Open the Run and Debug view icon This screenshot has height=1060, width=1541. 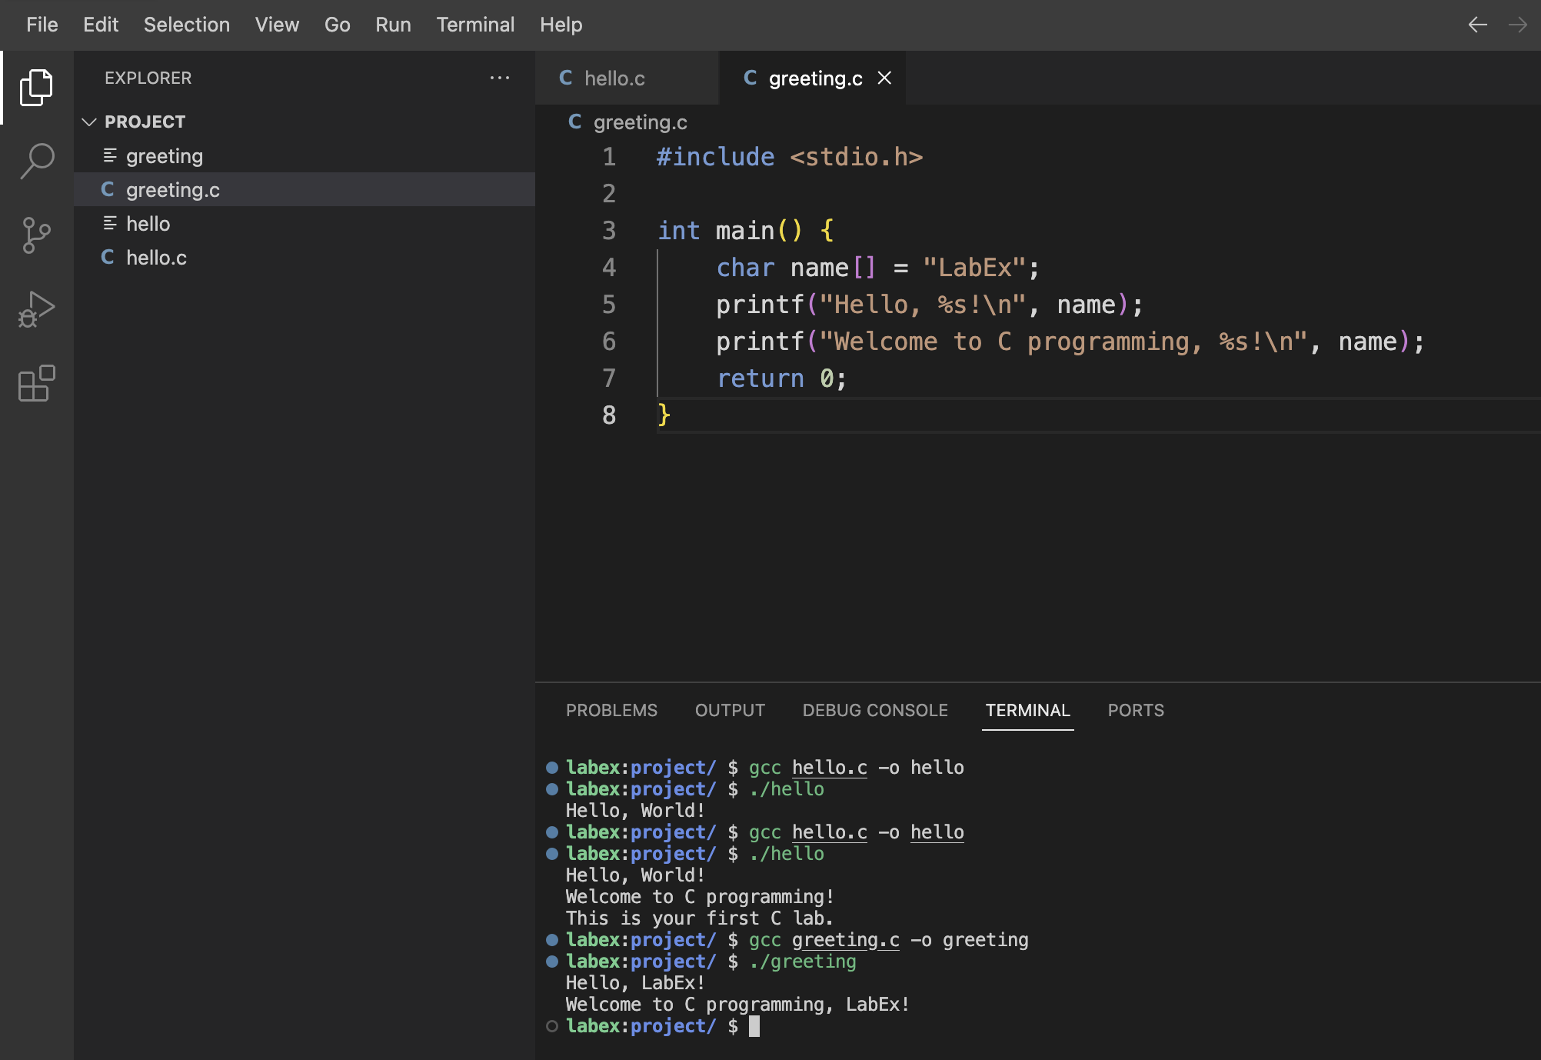tap(36, 309)
